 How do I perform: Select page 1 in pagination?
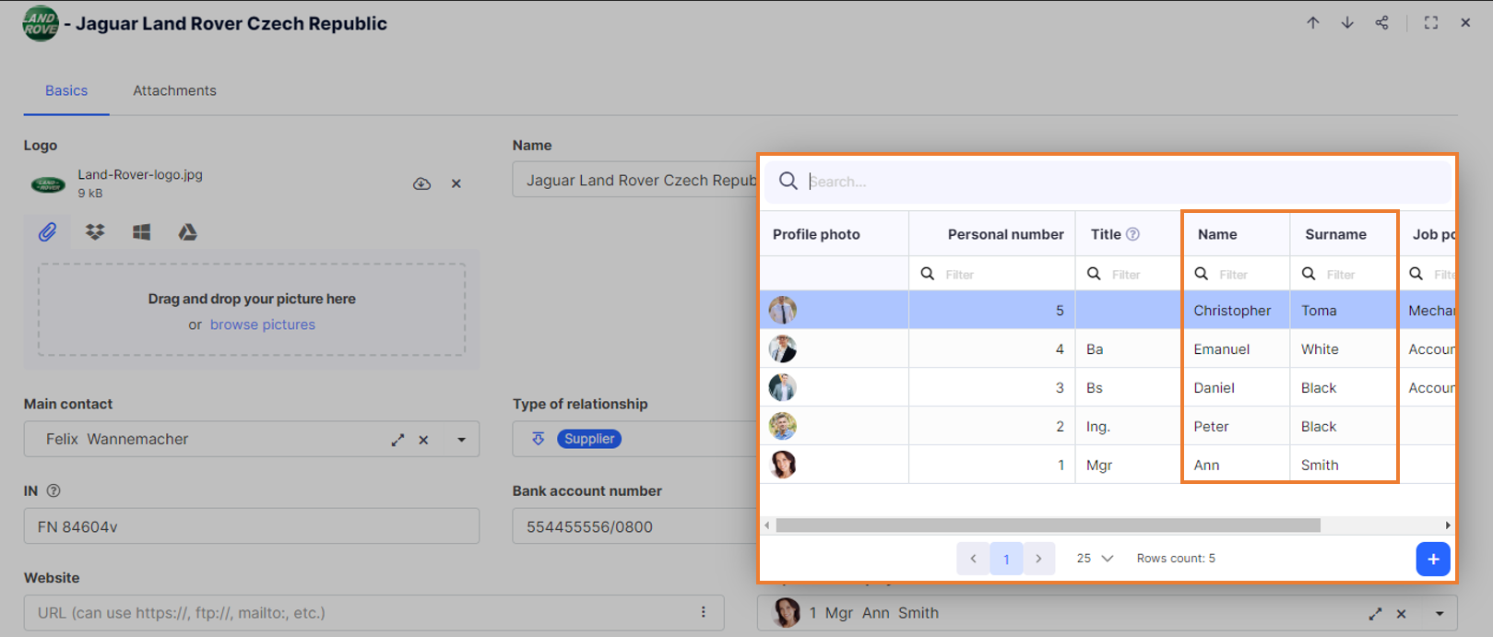pos(1006,559)
